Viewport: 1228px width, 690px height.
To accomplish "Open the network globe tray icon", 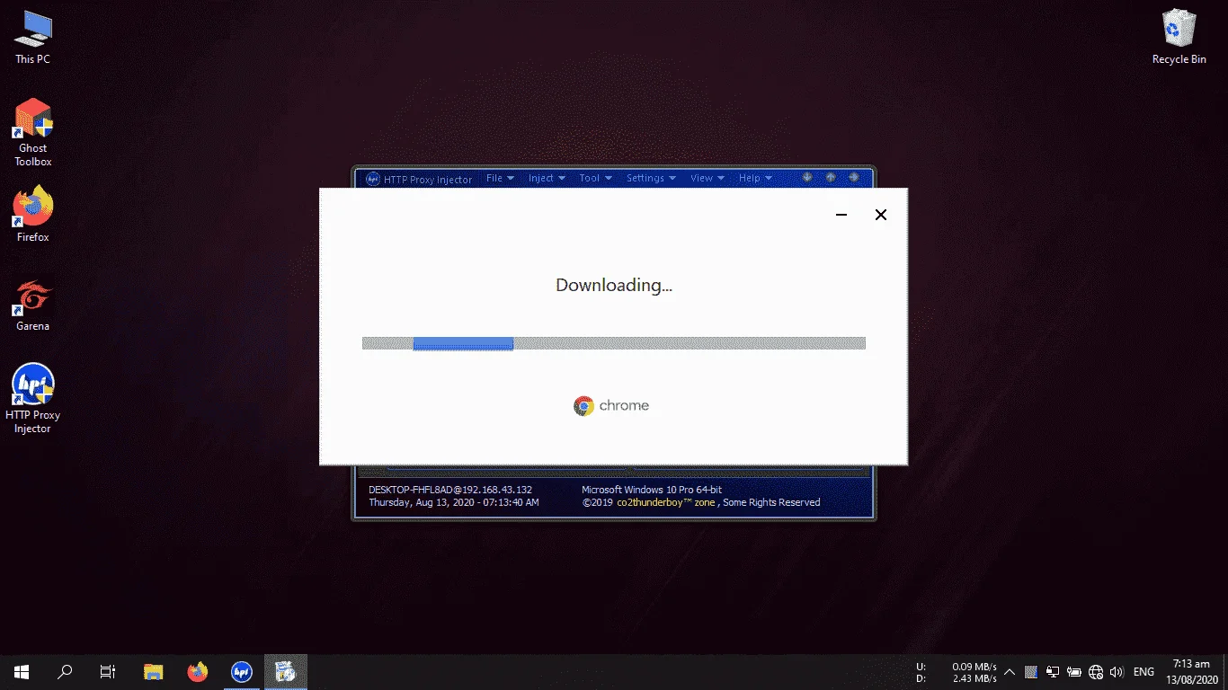I will point(1095,672).
